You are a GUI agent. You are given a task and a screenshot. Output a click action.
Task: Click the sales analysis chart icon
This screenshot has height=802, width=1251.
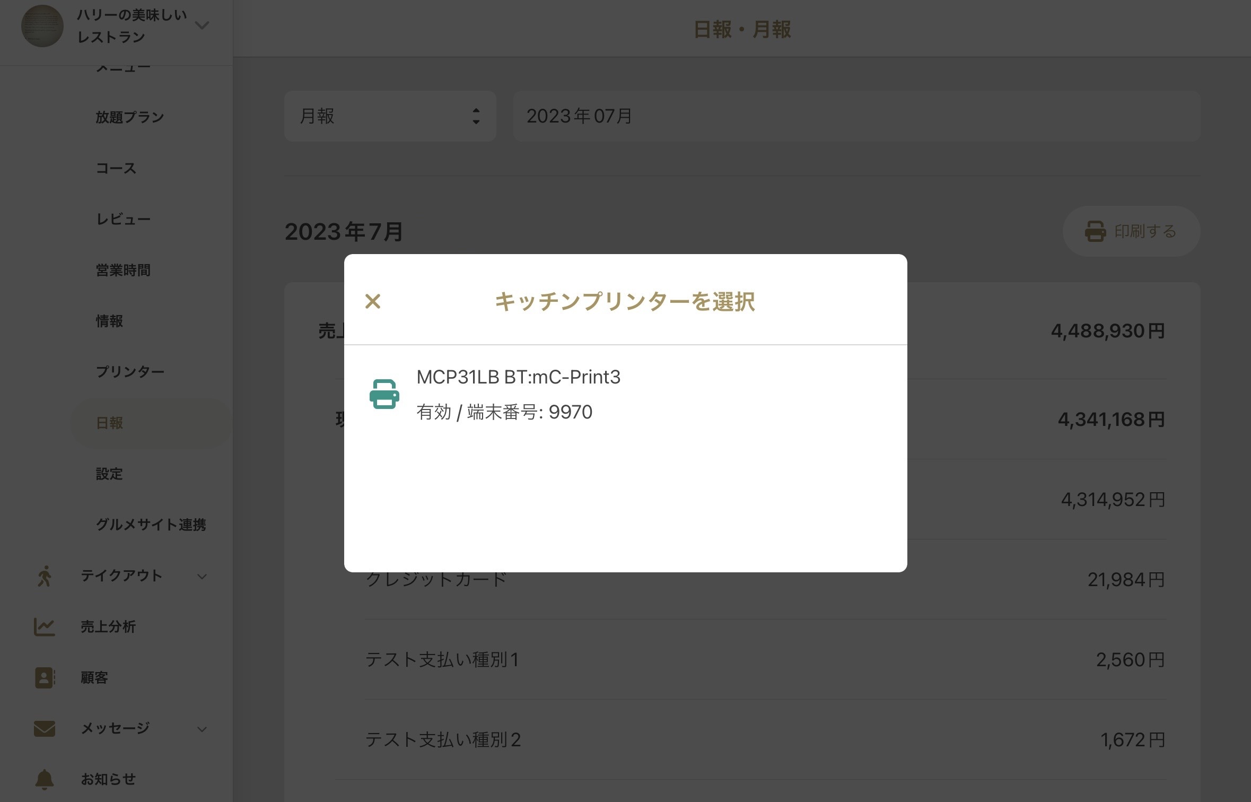(x=45, y=627)
